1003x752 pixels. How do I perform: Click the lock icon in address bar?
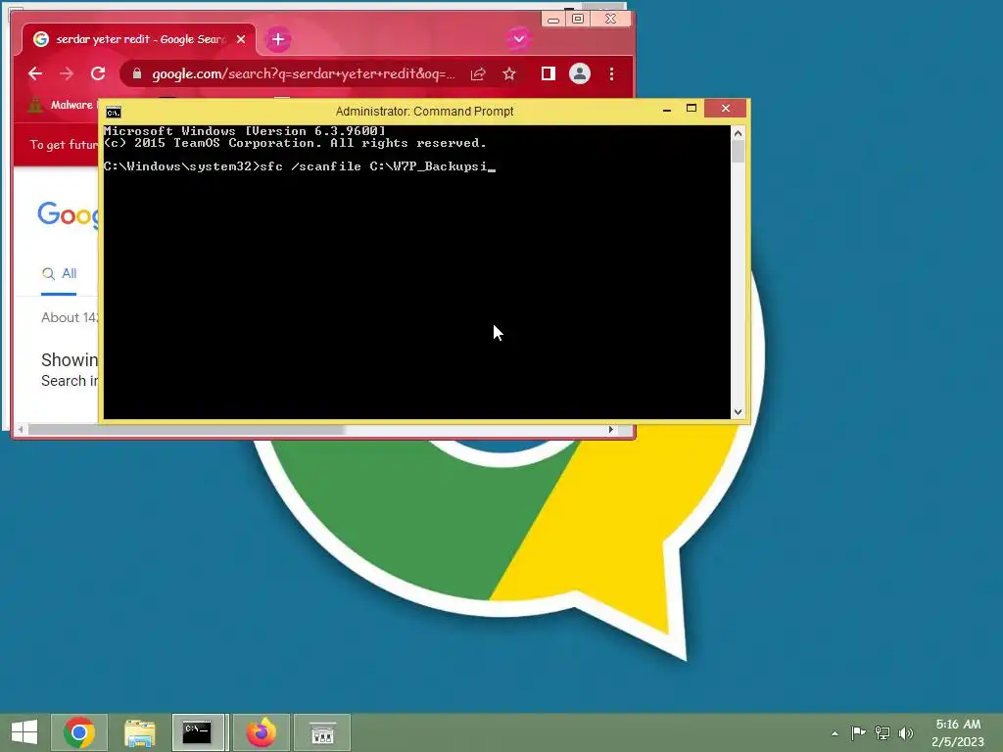coord(137,74)
